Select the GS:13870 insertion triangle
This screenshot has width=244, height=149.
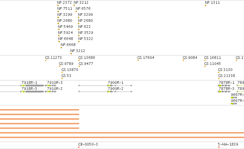tap(62, 72)
